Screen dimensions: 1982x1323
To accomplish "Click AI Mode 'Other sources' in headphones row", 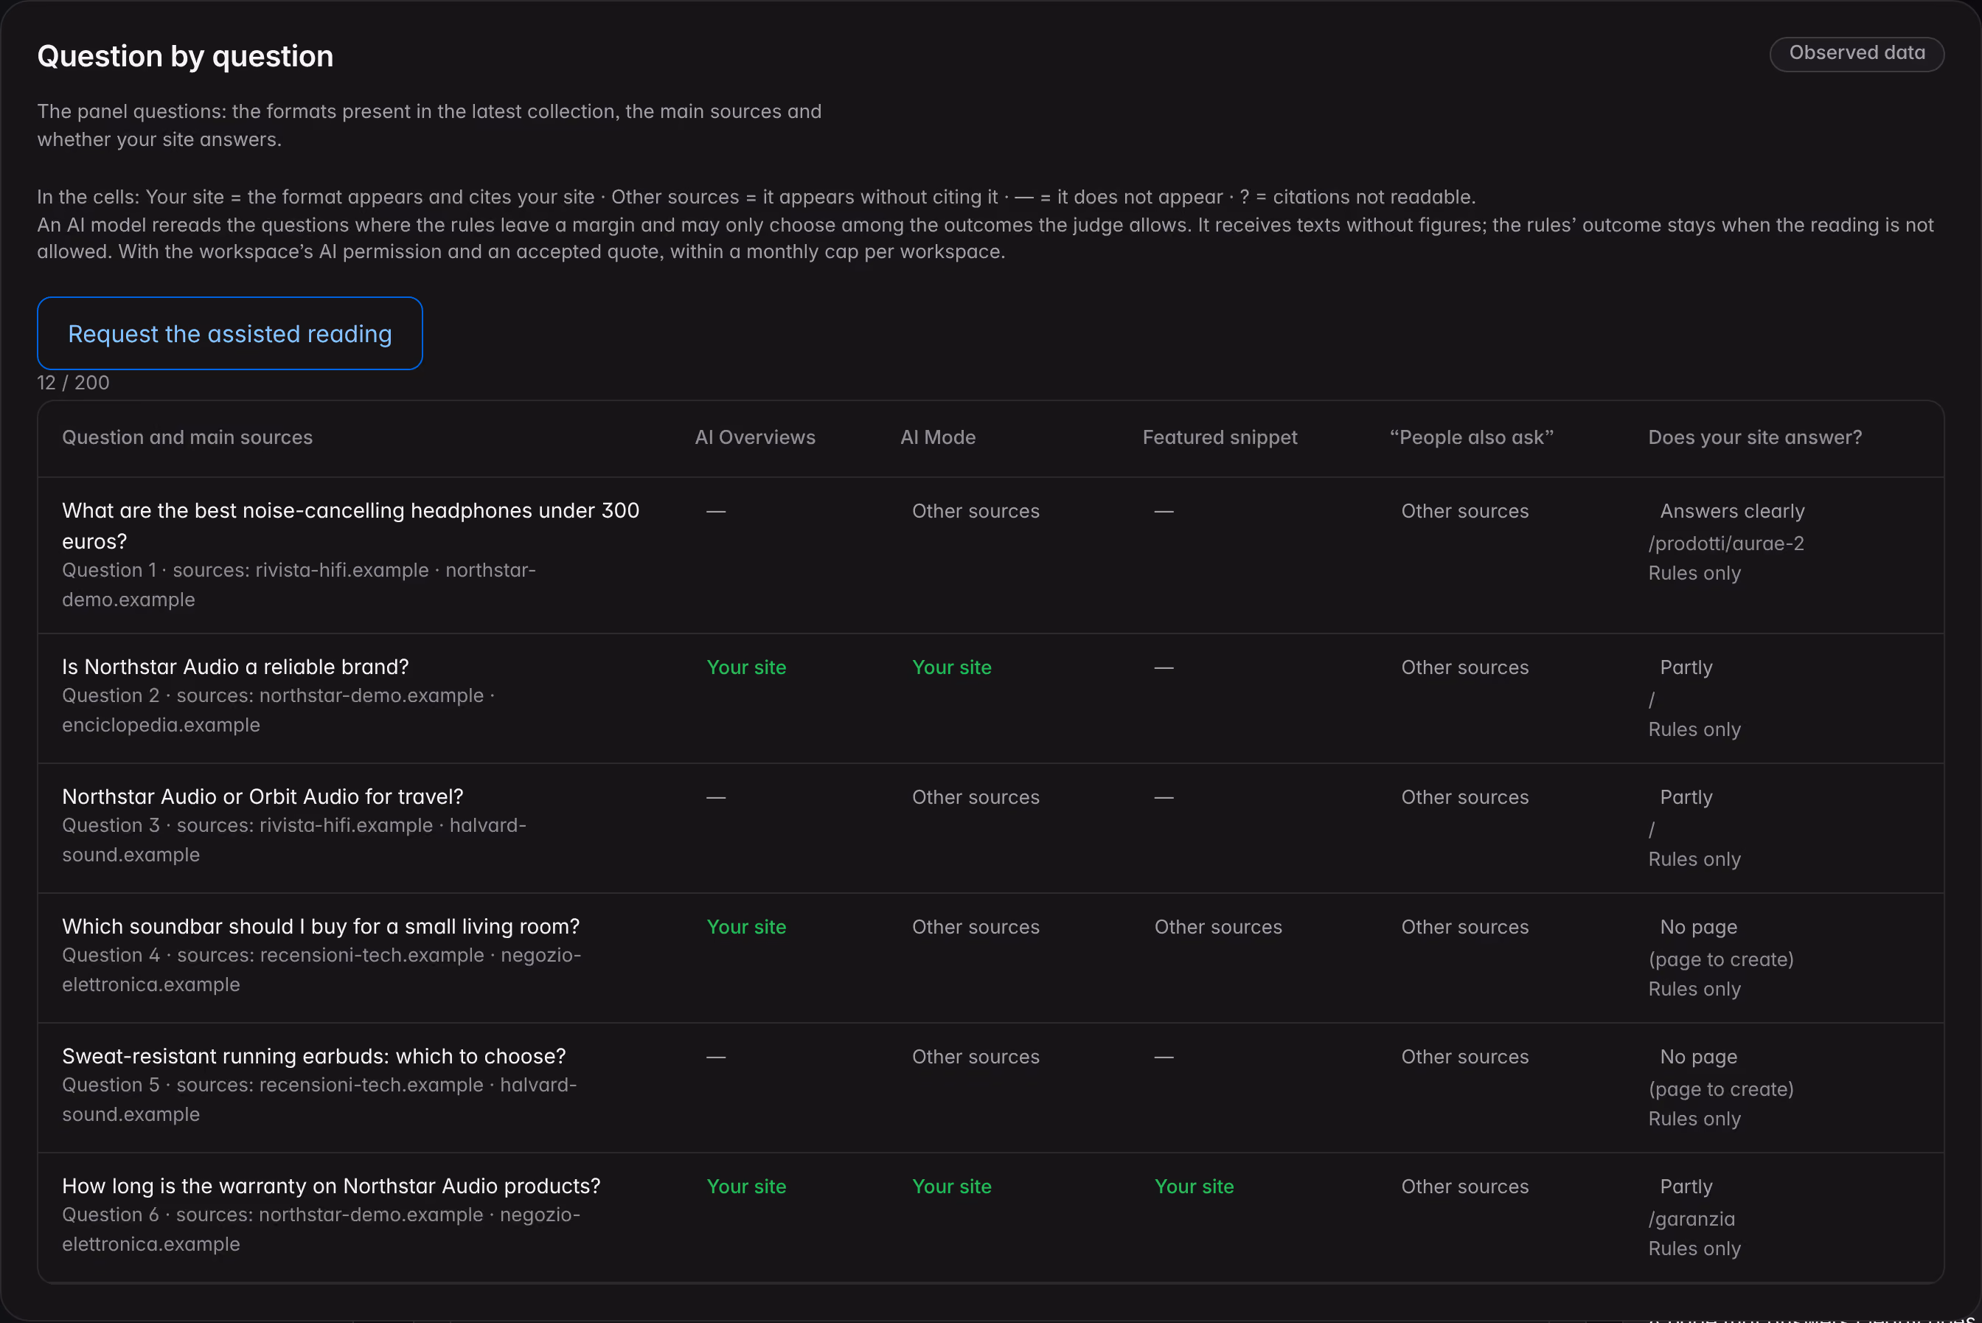I will coord(976,511).
